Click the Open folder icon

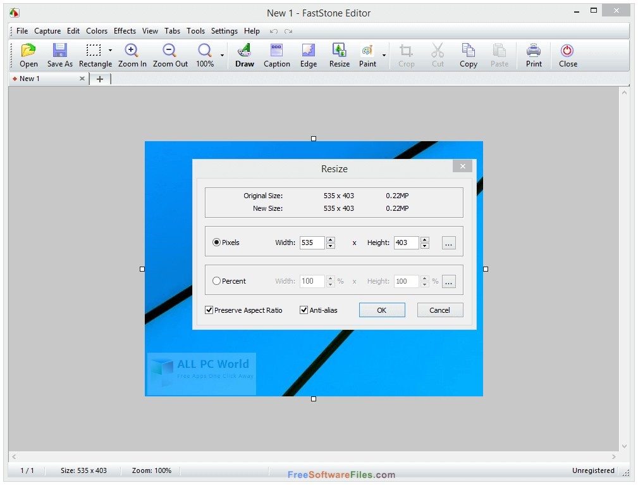(28, 50)
